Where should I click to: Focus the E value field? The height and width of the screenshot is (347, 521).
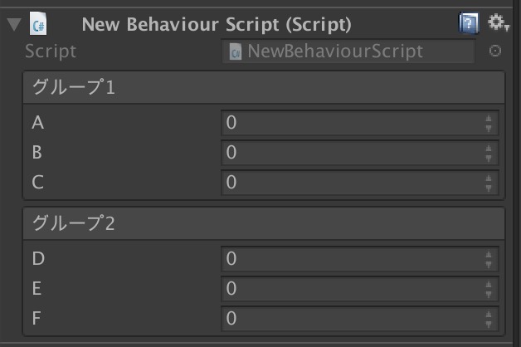tap(360, 289)
